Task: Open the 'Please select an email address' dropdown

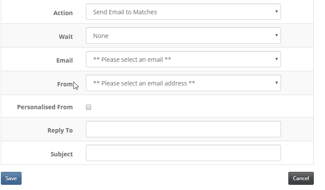Action: 183,83
